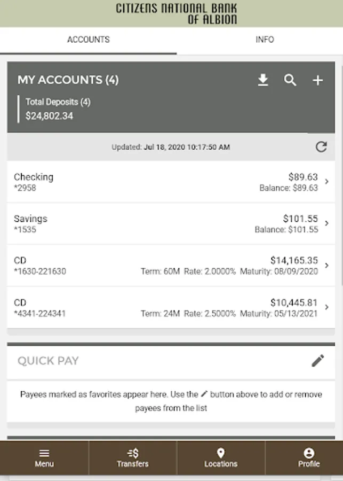Tap the Total Deposits summary
Viewport: 343px width, 481px height.
tap(58, 108)
